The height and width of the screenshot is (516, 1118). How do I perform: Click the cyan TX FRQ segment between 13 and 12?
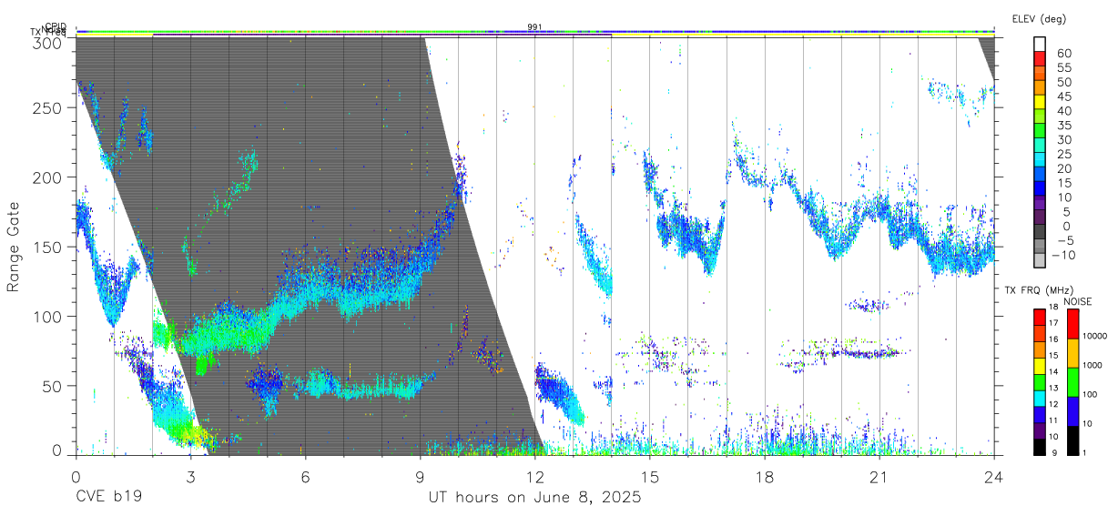pyautogui.click(x=1040, y=398)
